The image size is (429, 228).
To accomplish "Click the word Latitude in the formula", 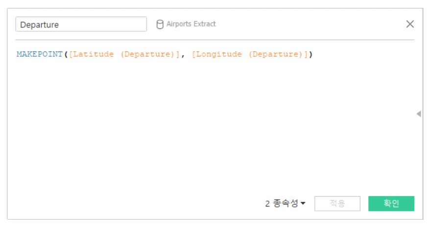I will pos(95,54).
